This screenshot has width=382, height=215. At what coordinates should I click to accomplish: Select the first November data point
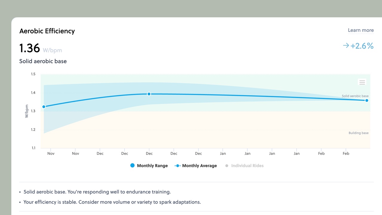[x=44, y=106]
